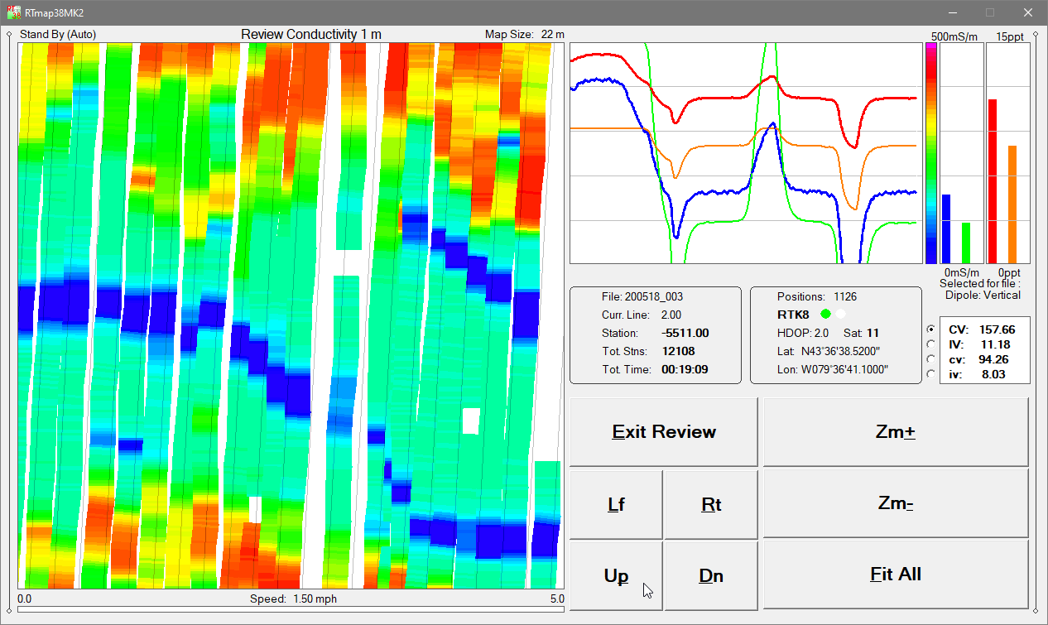This screenshot has width=1048, height=625.
Task: Click the IV value 11.18
Action: 997,344
